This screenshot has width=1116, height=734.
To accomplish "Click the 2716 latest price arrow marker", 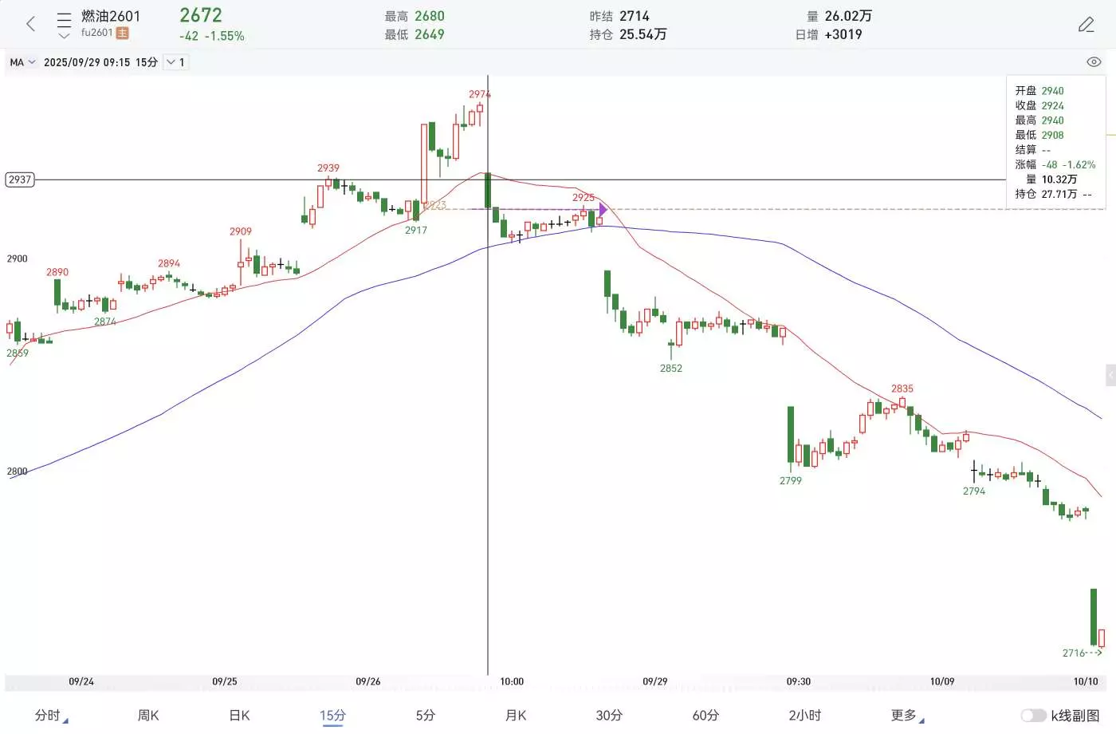I will [1082, 653].
